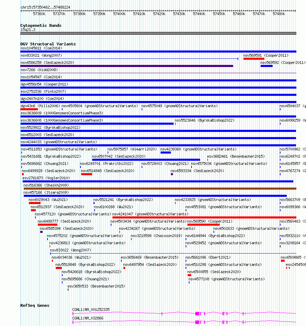
Task: Open nsv6144944 (ByrskaBishop2022) label
Action: [x=215, y=236]
